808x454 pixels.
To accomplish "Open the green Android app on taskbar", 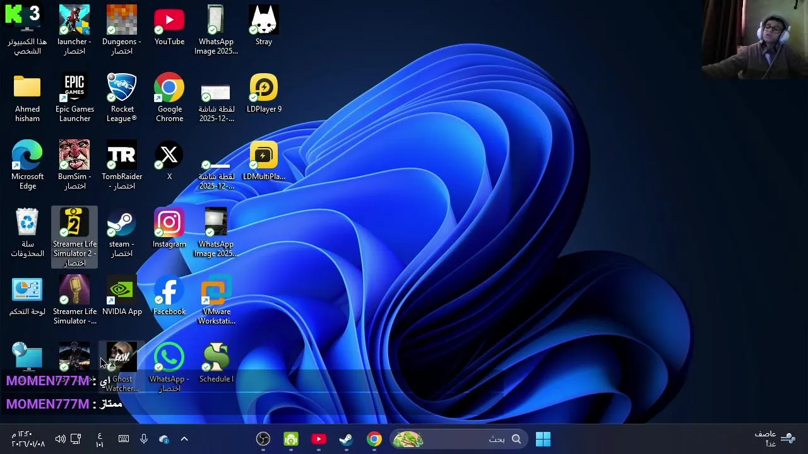I will click(x=291, y=439).
